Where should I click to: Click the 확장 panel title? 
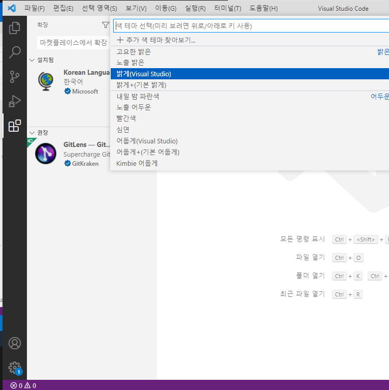(43, 25)
